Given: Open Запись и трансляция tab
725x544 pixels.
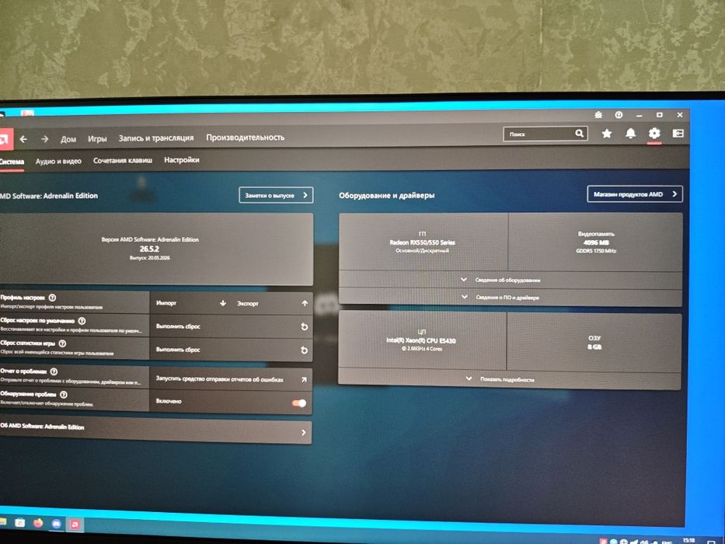Looking at the screenshot, I should click(x=156, y=138).
